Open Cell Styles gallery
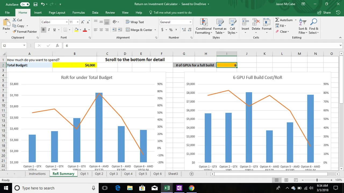The image size is (344, 193). (x=232, y=26)
